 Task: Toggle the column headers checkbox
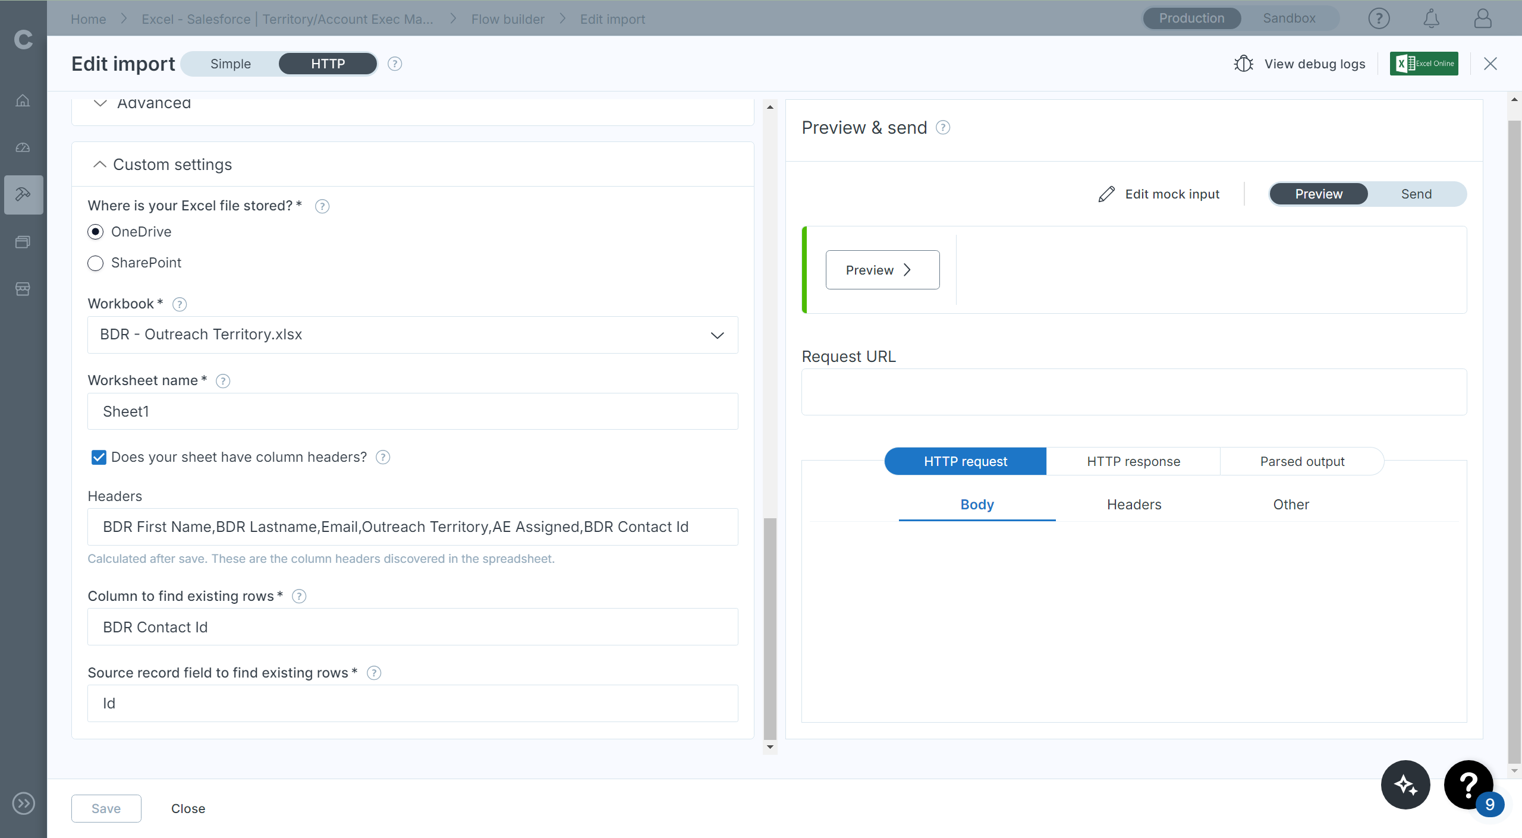(x=99, y=457)
